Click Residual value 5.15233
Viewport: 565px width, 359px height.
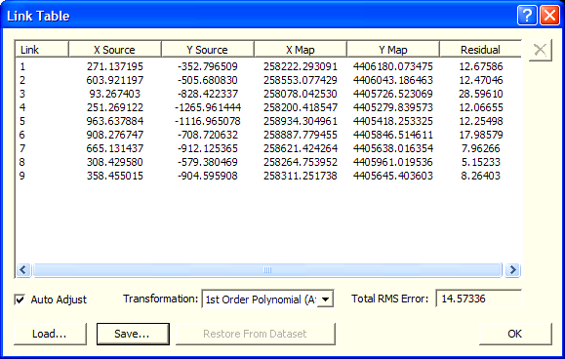tap(481, 162)
